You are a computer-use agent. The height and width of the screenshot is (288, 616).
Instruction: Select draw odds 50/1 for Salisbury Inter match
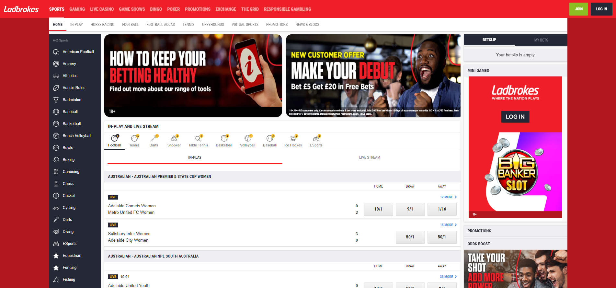pos(410,237)
